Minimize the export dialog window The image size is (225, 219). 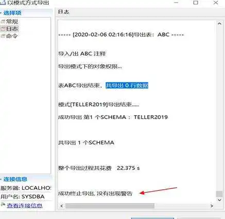(176, 3)
